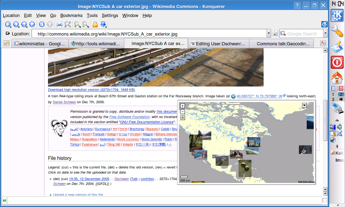Expand the location URL history dropdown
This screenshot has height=207, width=345.
pos(269,34)
